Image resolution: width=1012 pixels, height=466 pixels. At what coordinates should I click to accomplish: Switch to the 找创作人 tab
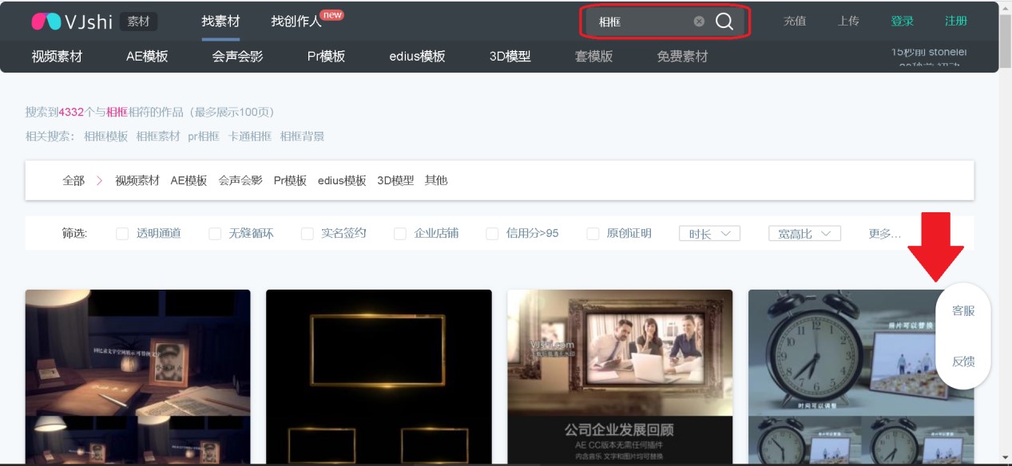coord(296,22)
